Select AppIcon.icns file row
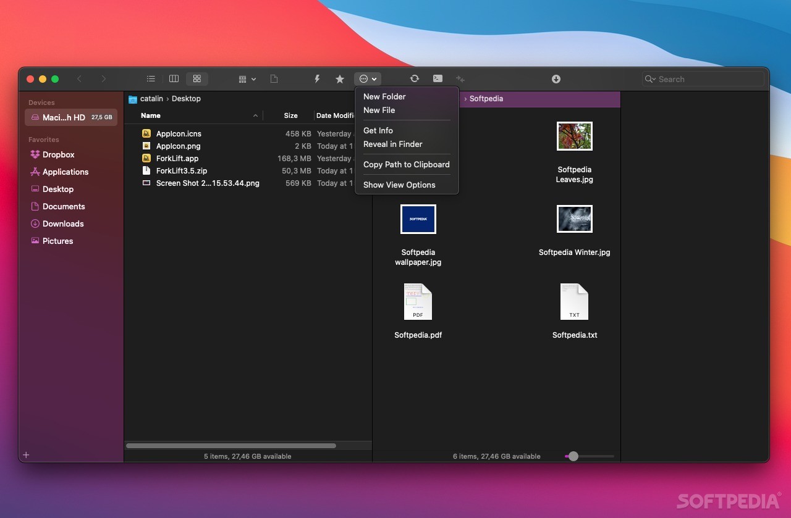Image resolution: width=791 pixels, height=518 pixels. (248, 133)
